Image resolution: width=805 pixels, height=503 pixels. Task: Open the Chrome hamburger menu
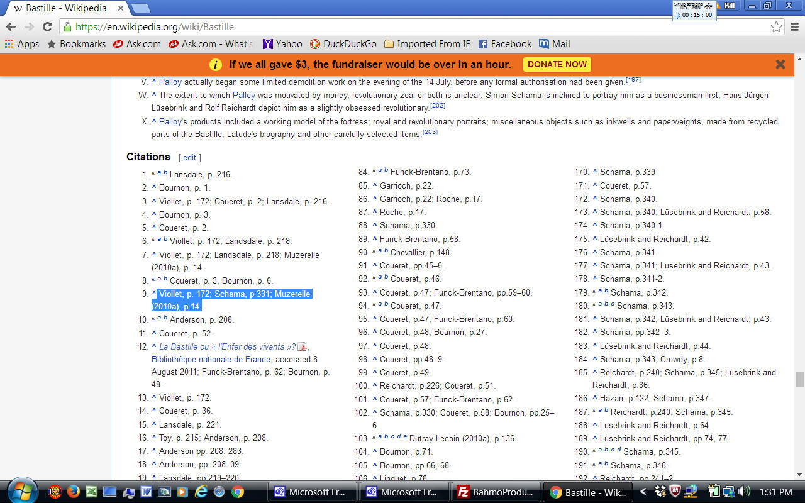(x=794, y=27)
